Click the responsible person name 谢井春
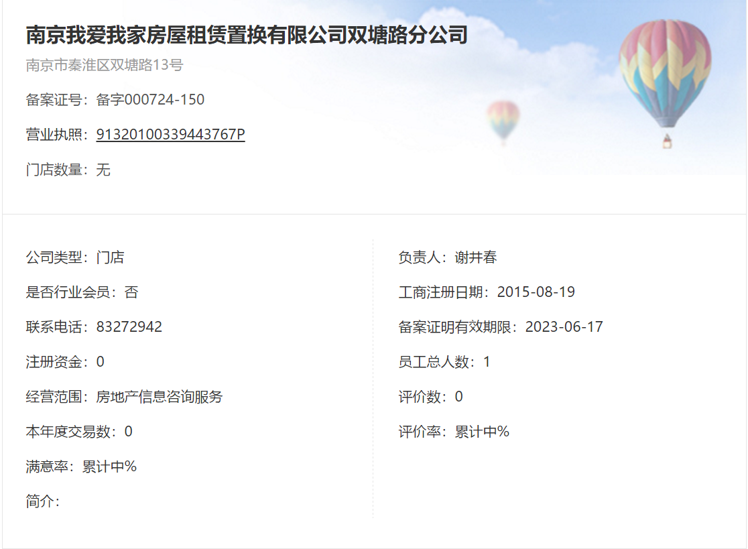 [x=476, y=257]
